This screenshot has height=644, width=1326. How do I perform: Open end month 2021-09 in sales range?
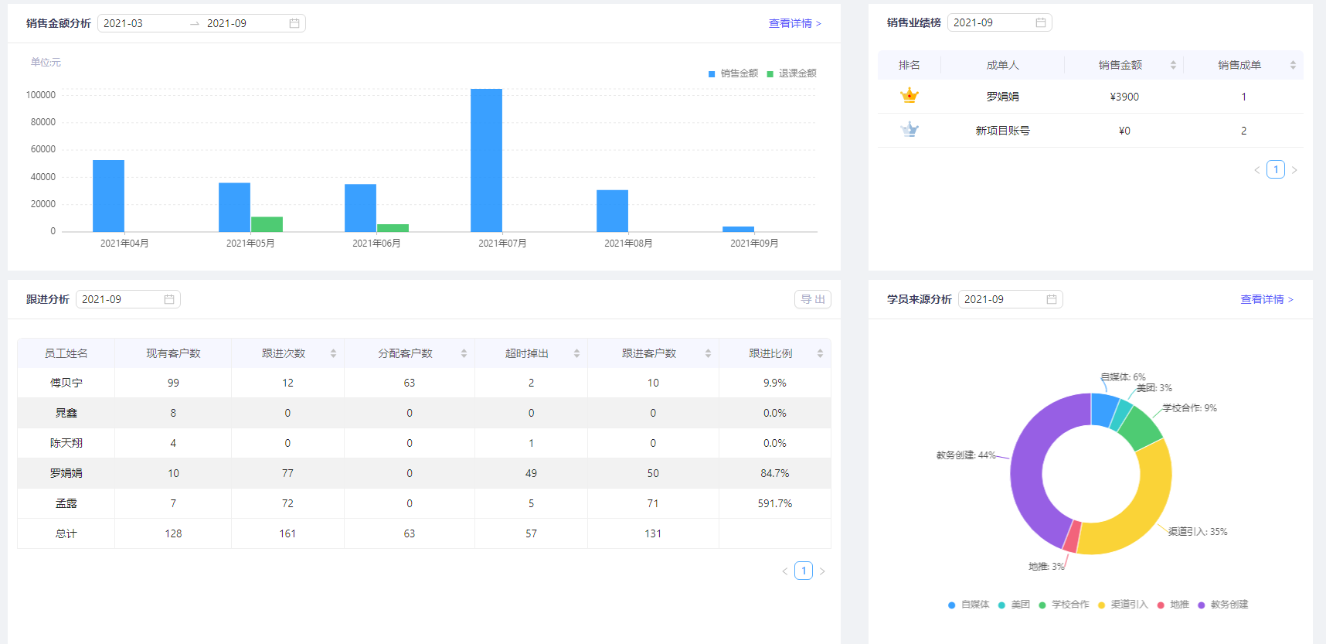[227, 23]
